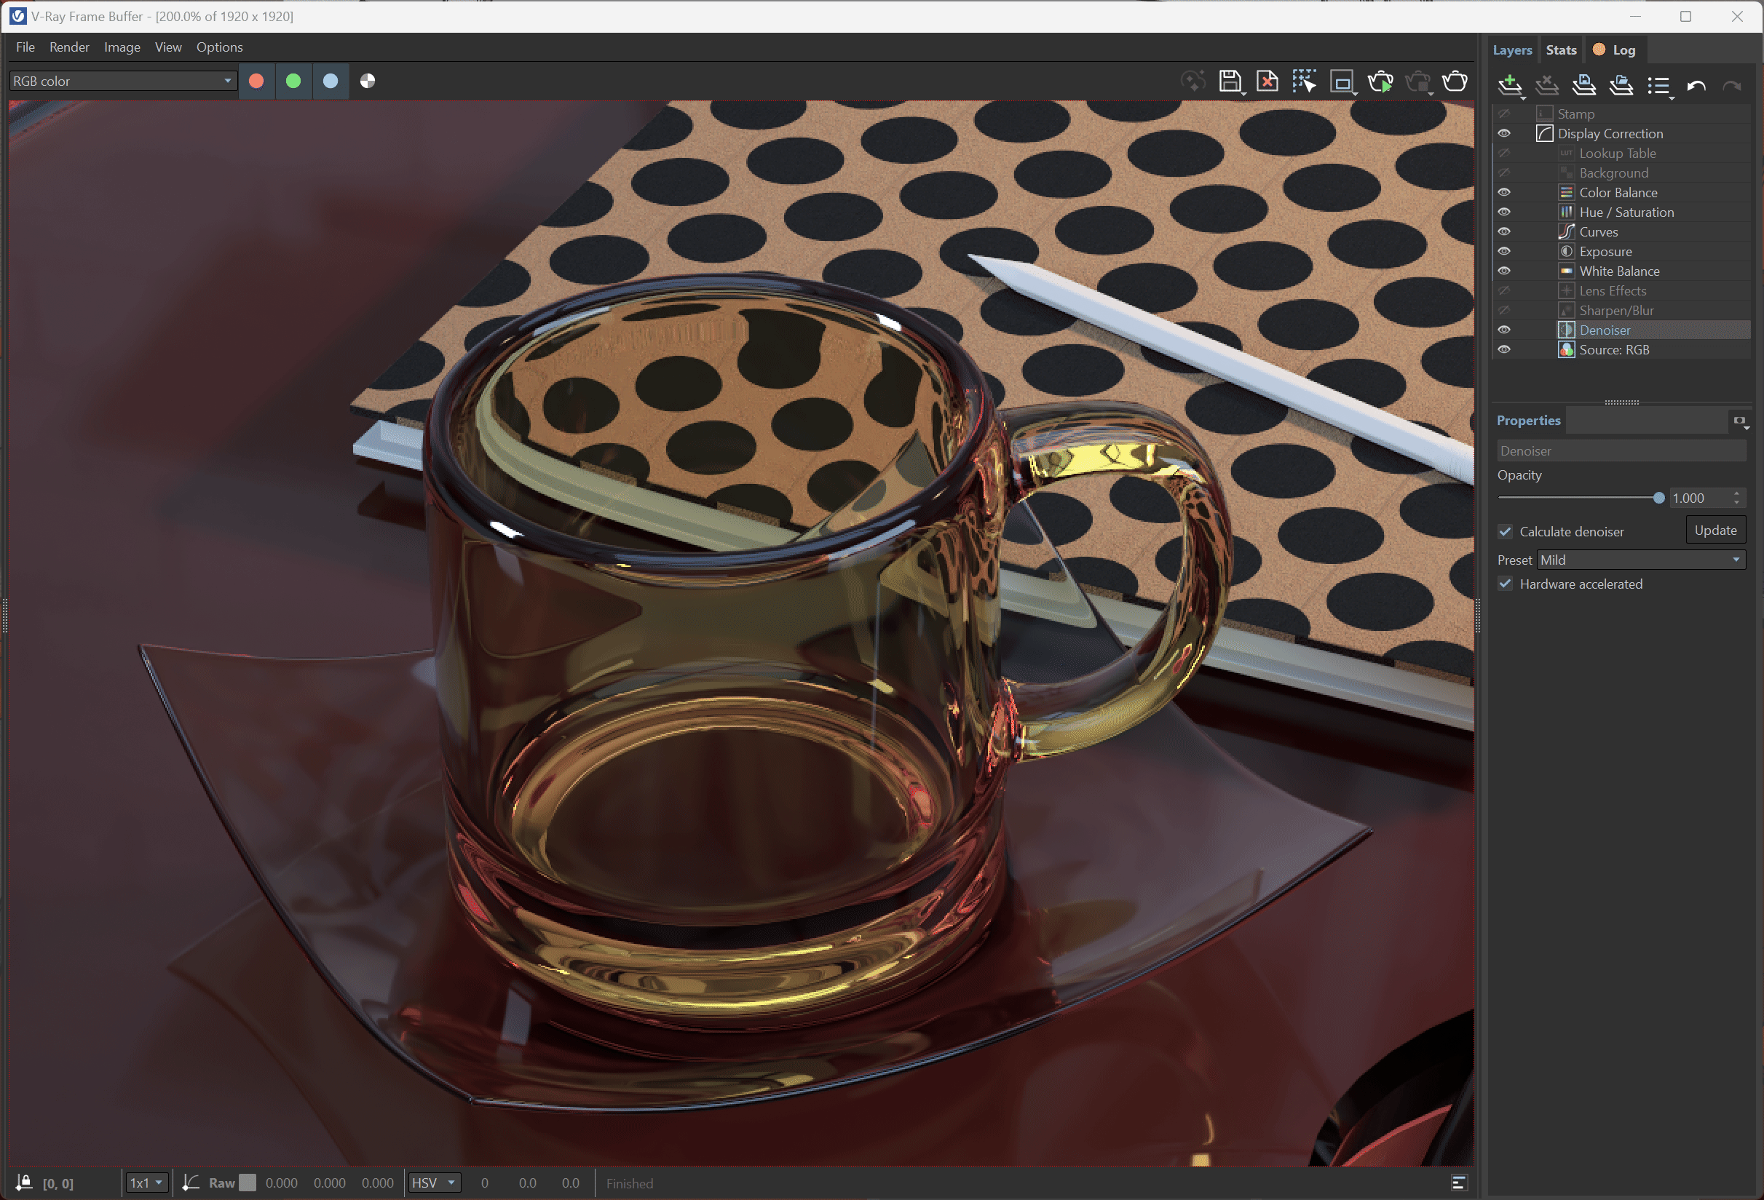Uncheck Calculate denoiser checkbox

[x=1505, y=532]
